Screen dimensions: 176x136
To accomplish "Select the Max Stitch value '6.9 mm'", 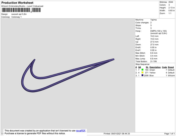I will pos(154,53).
